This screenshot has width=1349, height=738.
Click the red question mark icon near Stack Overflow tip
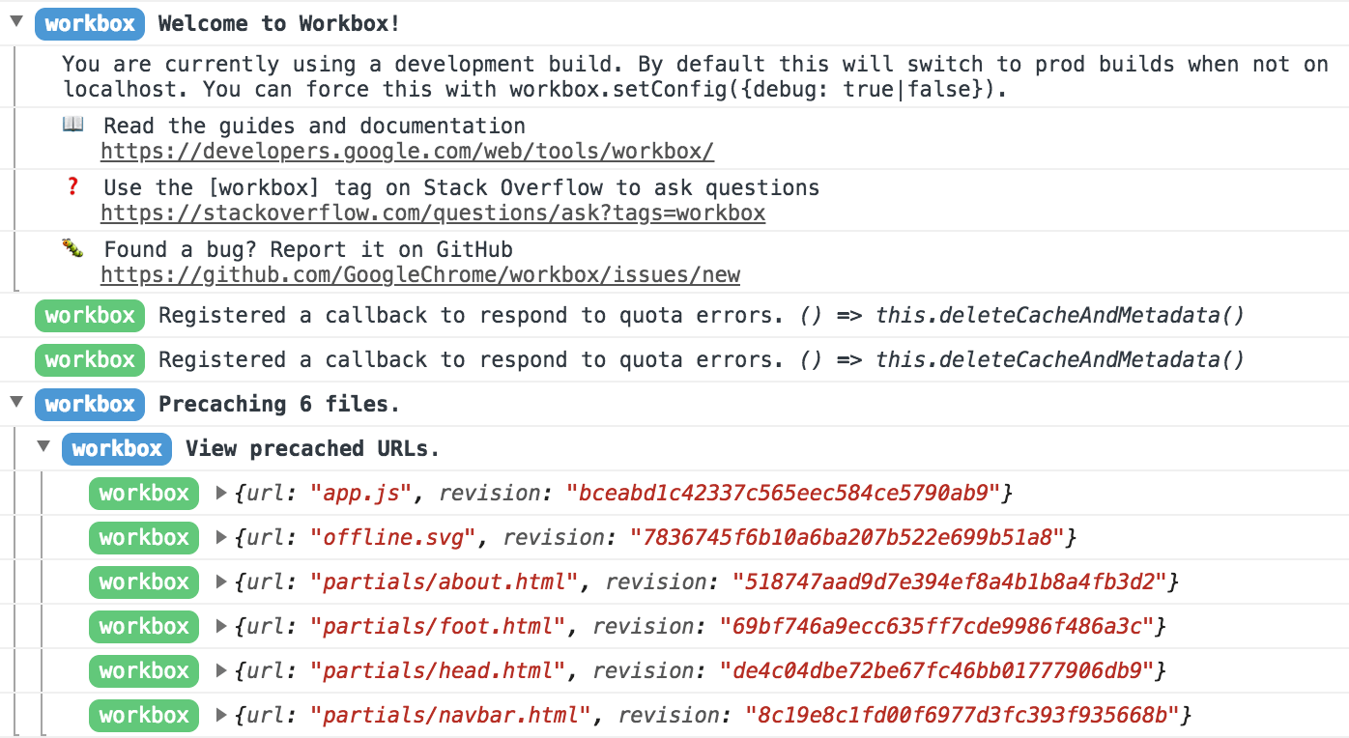tap(72, 186)
